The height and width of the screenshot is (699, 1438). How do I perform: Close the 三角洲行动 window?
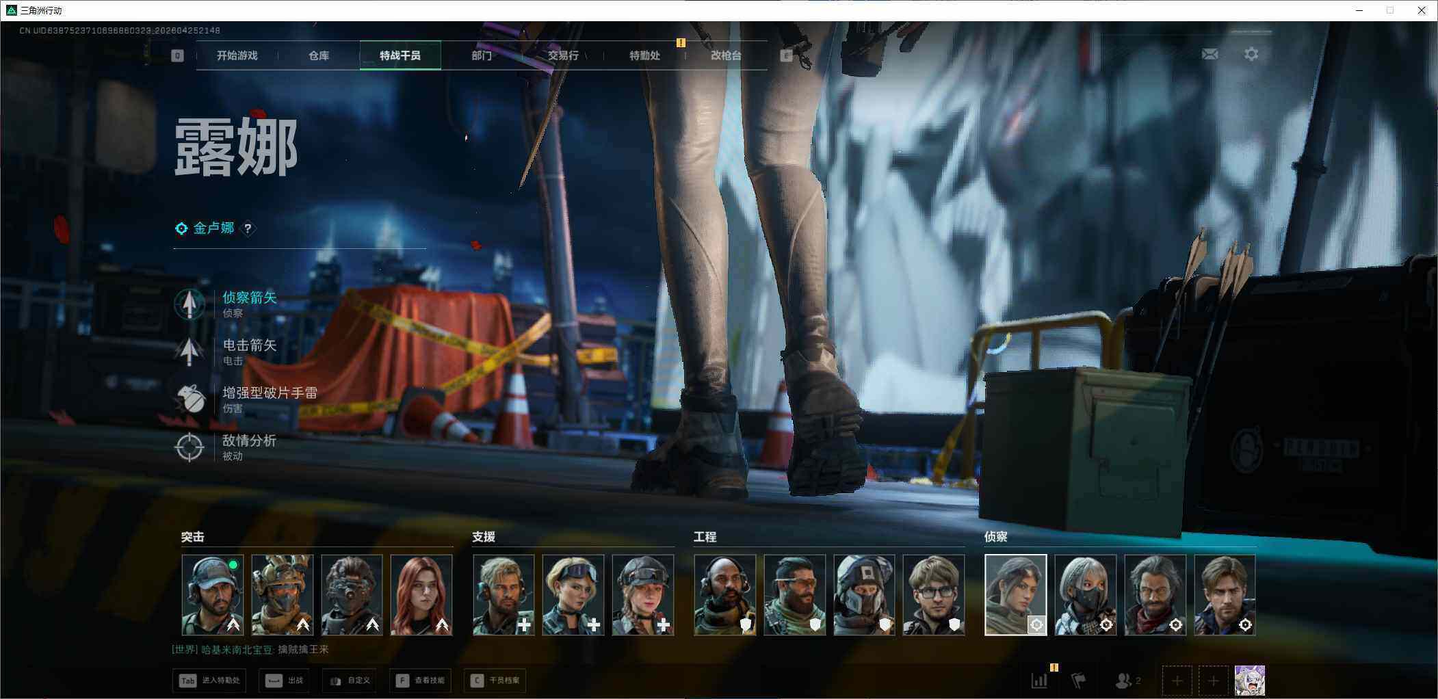click(x=1422, y=10)
